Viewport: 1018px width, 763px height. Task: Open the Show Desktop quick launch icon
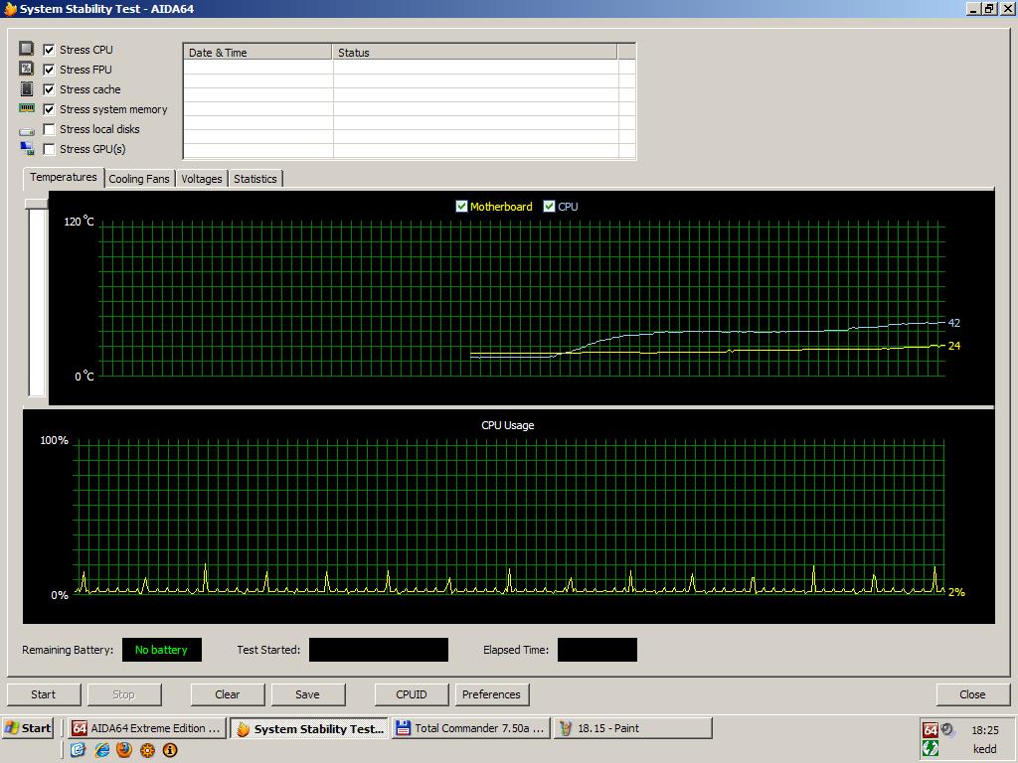[x=78, y=750]
